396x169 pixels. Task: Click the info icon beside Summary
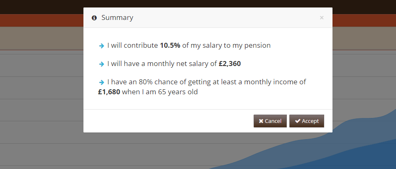pos(94,18)
